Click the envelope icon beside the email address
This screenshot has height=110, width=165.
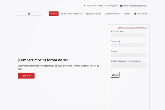coord(121,6)
